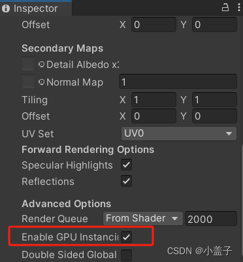Select the Detail Albedo texture slot
Viewport: 243px width, 262px height.
[x=28, y=64]
